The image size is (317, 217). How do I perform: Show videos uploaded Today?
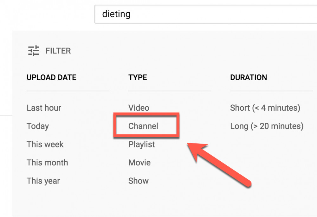tap(37, 126)
